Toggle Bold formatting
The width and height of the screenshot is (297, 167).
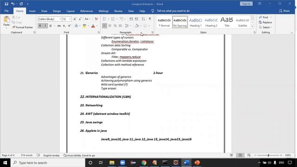(x=40, y=26)
